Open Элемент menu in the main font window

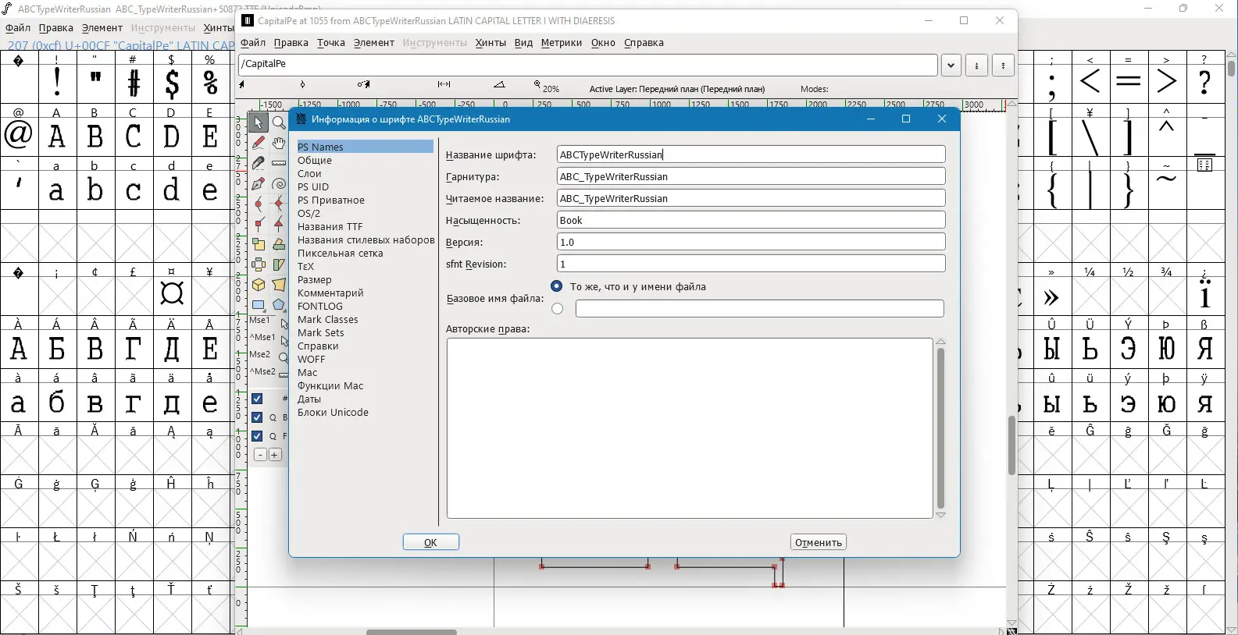click(x=102, y=28)
